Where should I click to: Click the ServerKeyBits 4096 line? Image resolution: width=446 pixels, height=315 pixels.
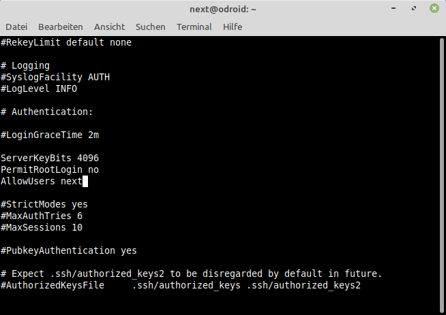pyautogui.click(x=50, y=158)
